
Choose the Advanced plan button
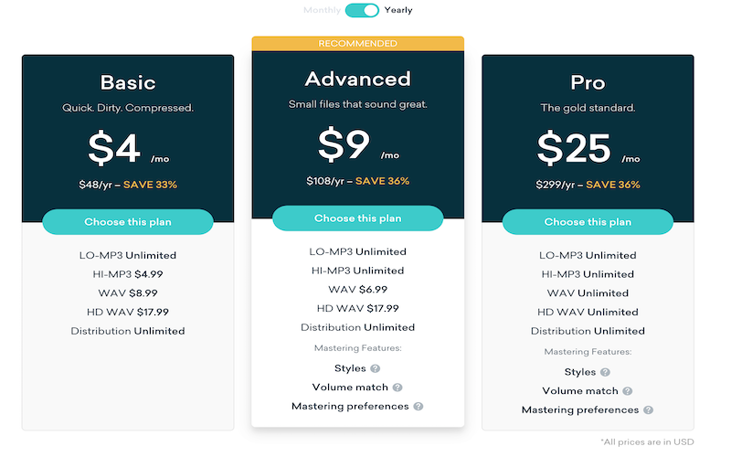point(357,218)
